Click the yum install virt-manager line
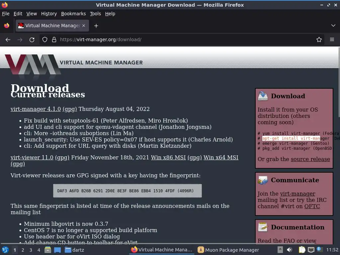This screenshot has width=340, height=255. click(x=298, y=133)
